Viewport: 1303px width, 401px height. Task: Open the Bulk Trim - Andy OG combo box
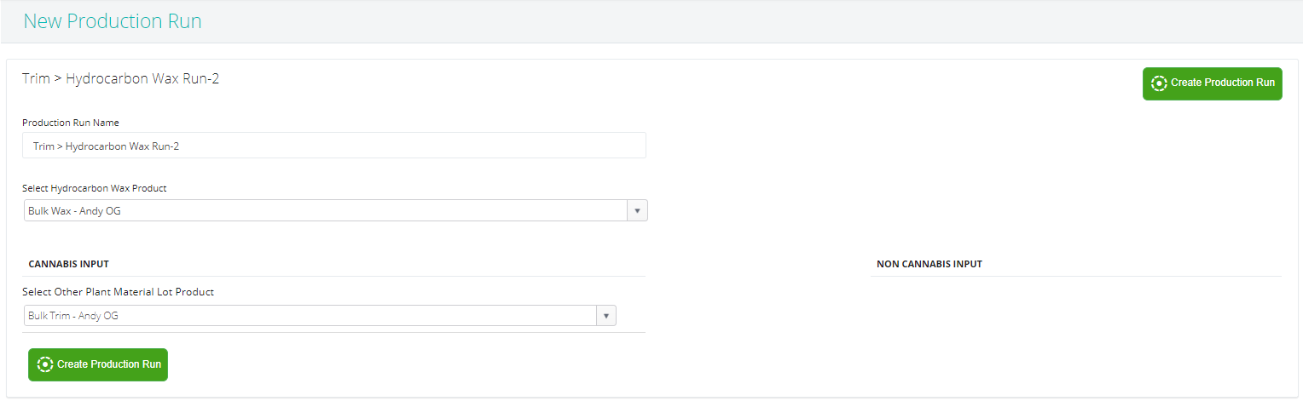(310, 316)
